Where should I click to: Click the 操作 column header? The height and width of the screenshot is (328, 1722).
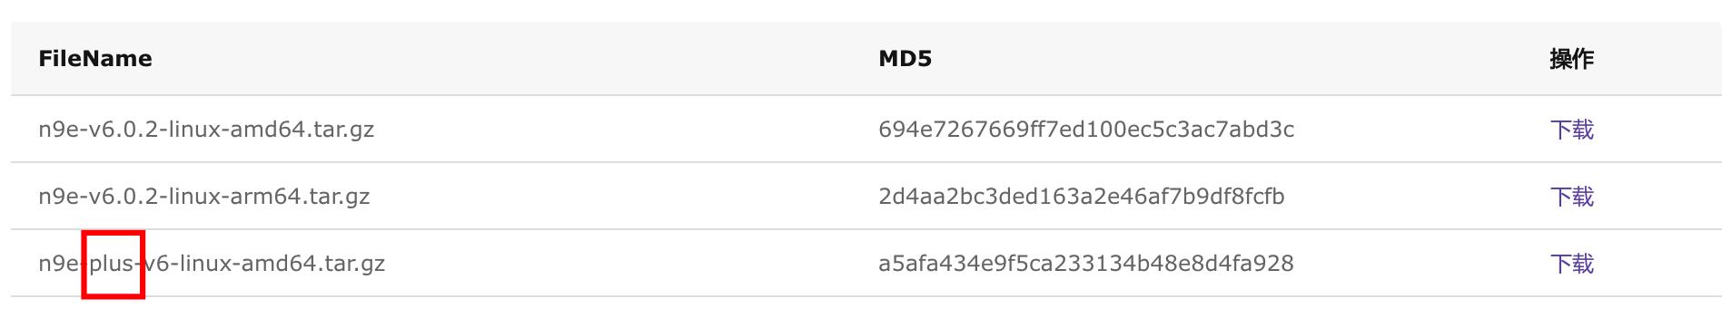[x=1571, y=59]
